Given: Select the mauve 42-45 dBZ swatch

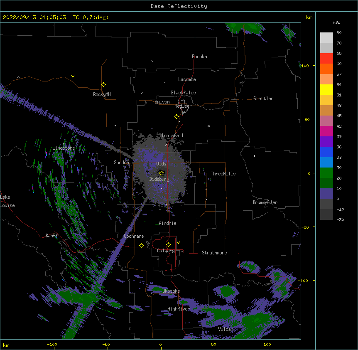Looking at the screenshot, I should pyautogui.click(x=326, y=121).
